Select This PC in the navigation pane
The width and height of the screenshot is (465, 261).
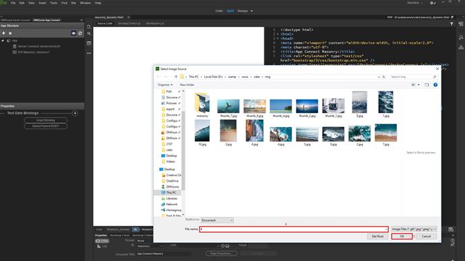coord(168,192)
